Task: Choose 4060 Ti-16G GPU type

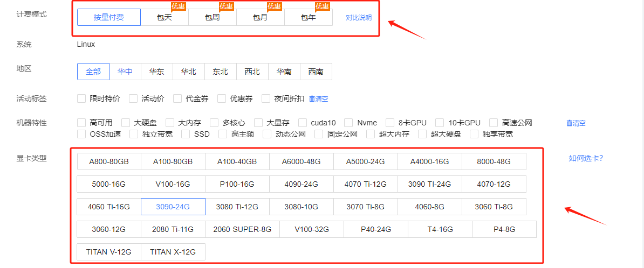Action: pyautogui.click(x=109, y=207)
